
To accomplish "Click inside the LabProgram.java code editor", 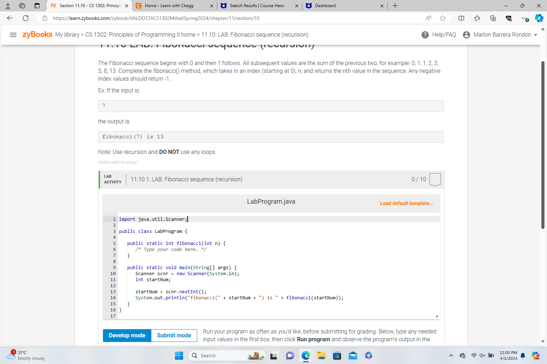I will (249, 267).
